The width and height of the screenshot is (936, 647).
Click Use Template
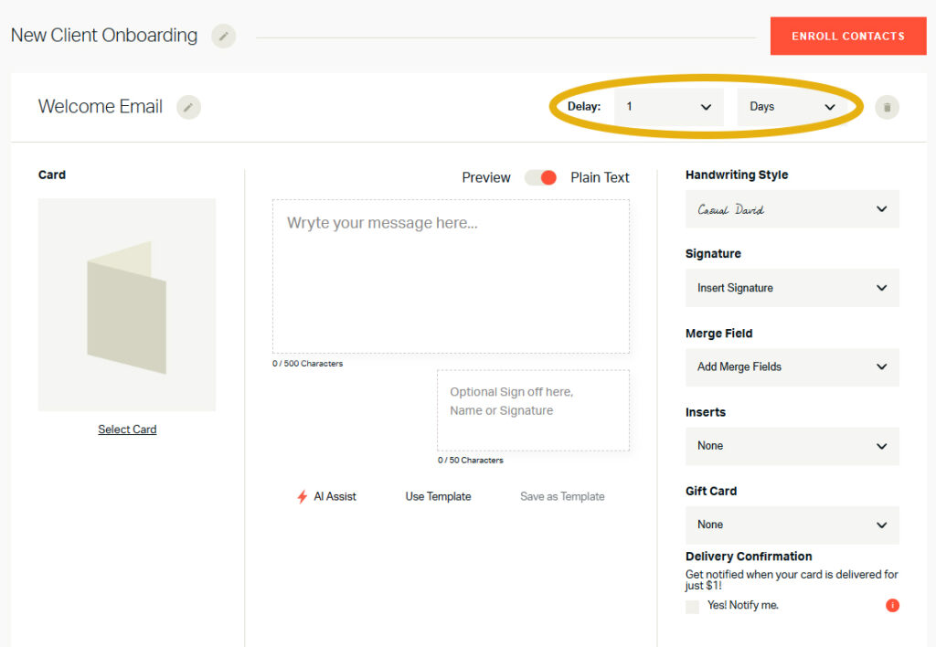[438, 497]
